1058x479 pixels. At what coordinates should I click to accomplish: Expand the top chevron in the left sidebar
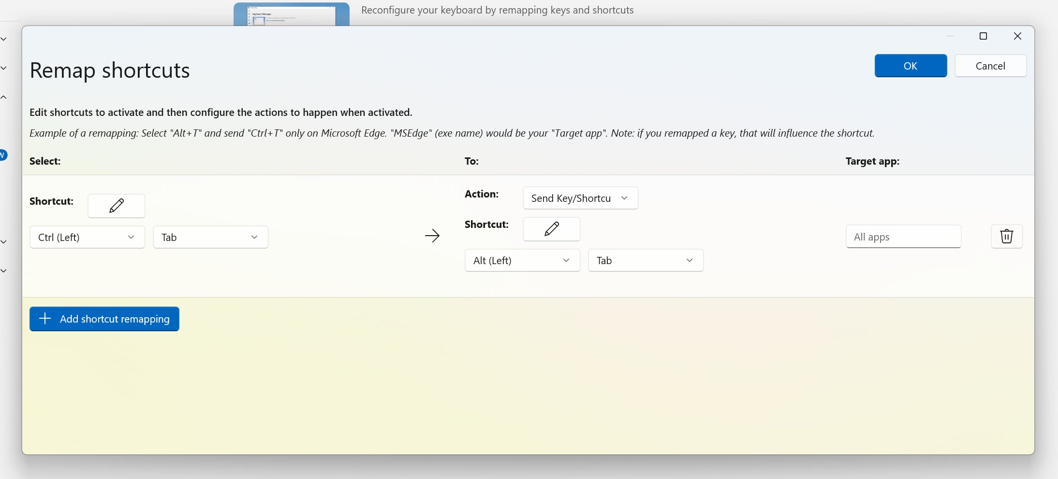coord(3,39)
